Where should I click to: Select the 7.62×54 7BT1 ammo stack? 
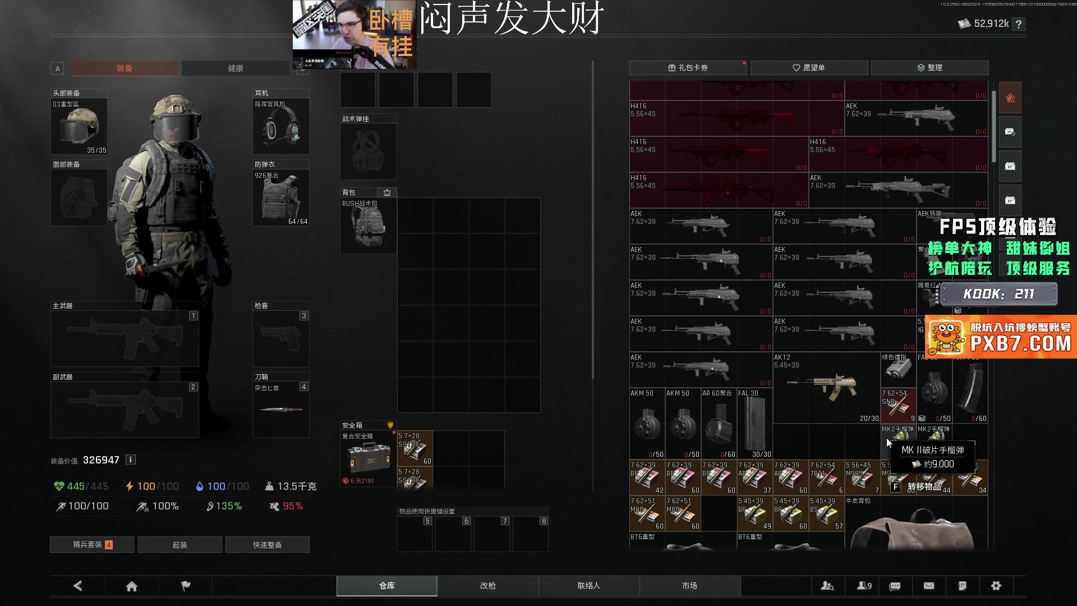point(826,478)
